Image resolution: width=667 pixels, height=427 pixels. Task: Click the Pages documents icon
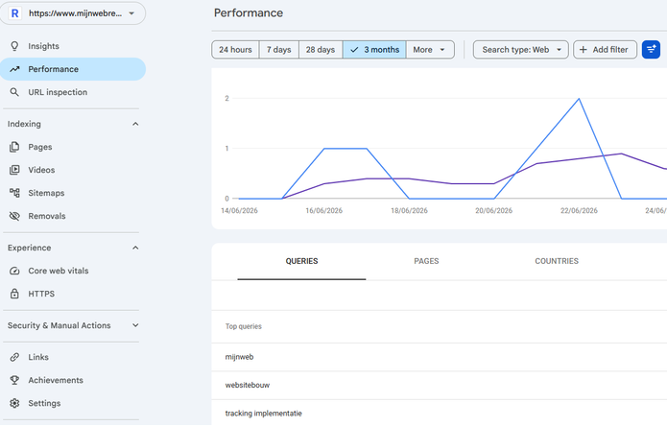click(14, 147)
